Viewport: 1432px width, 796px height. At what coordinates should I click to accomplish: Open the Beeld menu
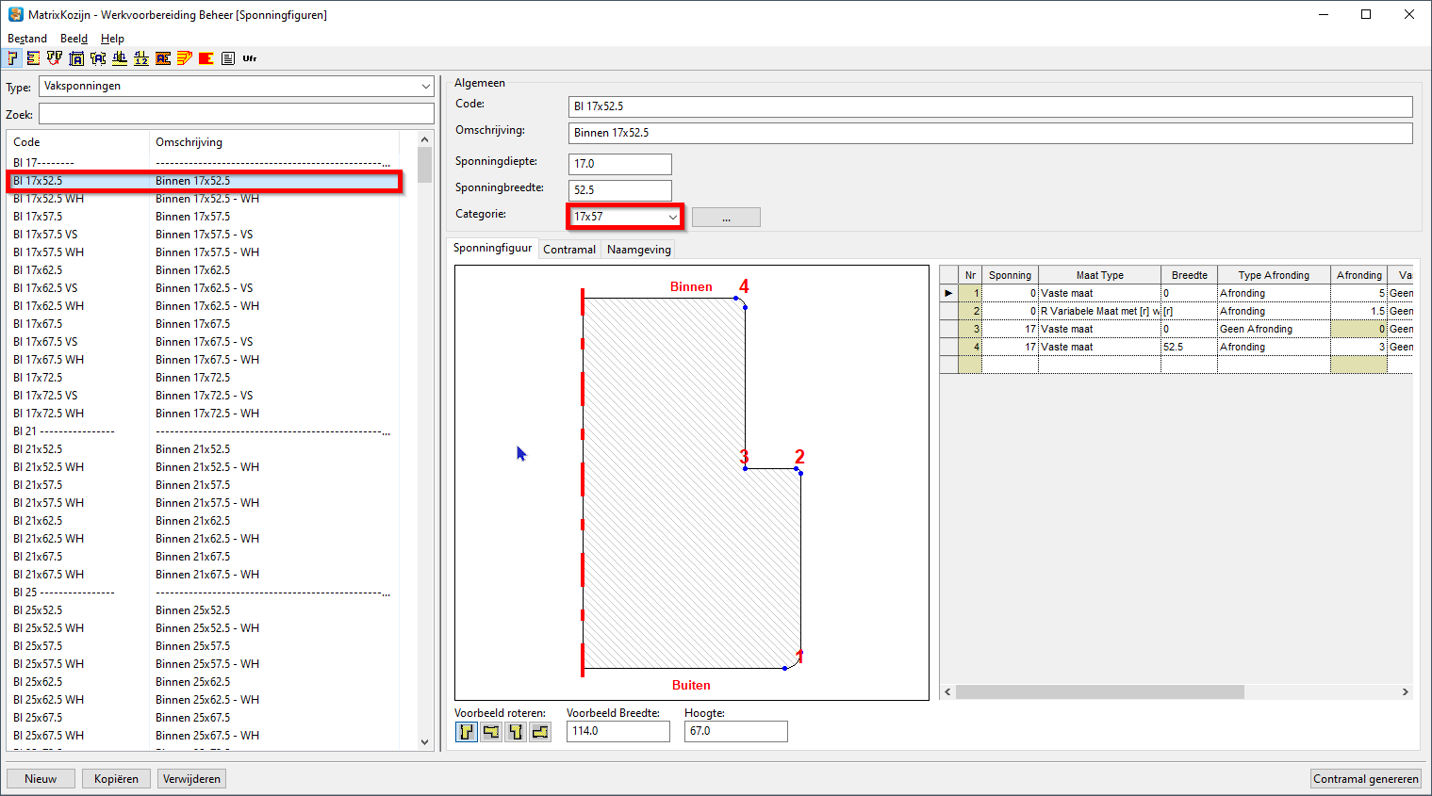point(74,38)
